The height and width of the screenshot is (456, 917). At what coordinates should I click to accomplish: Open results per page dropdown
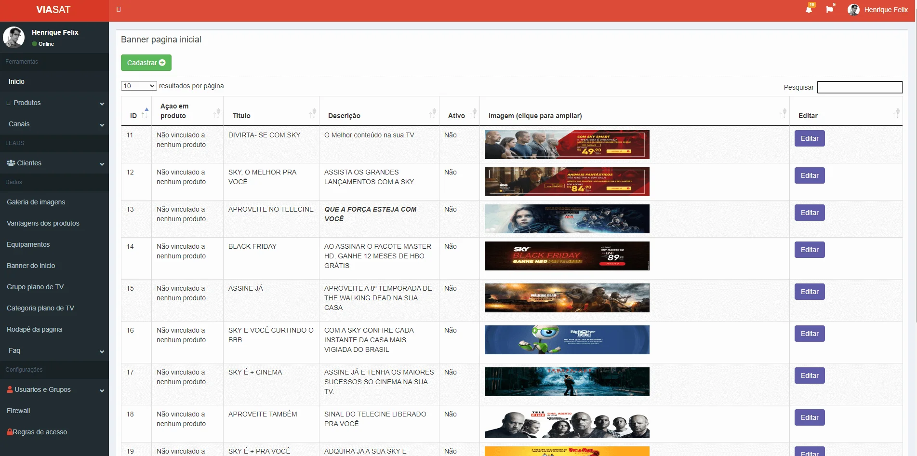coord(139,86)
